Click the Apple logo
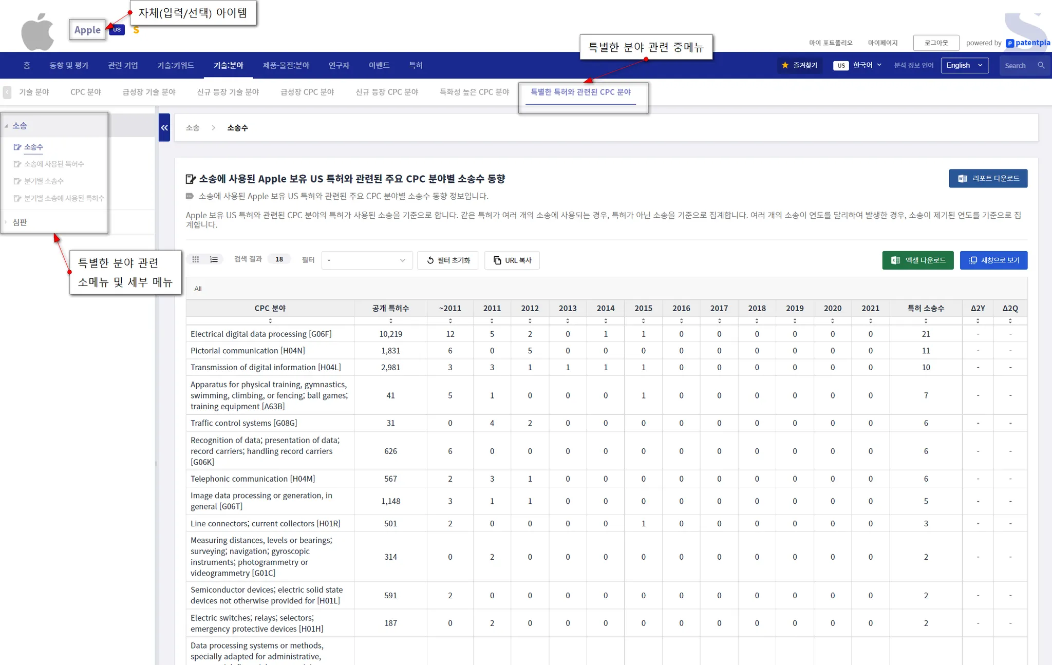Screen dimensions: 1052x665 point(37,32)
